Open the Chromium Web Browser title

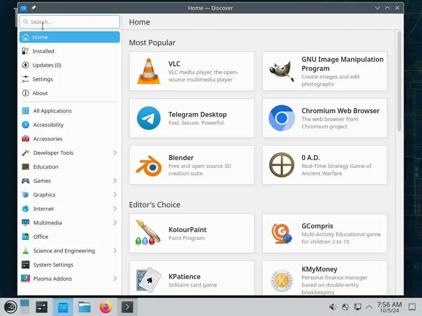tap(340, 111)
